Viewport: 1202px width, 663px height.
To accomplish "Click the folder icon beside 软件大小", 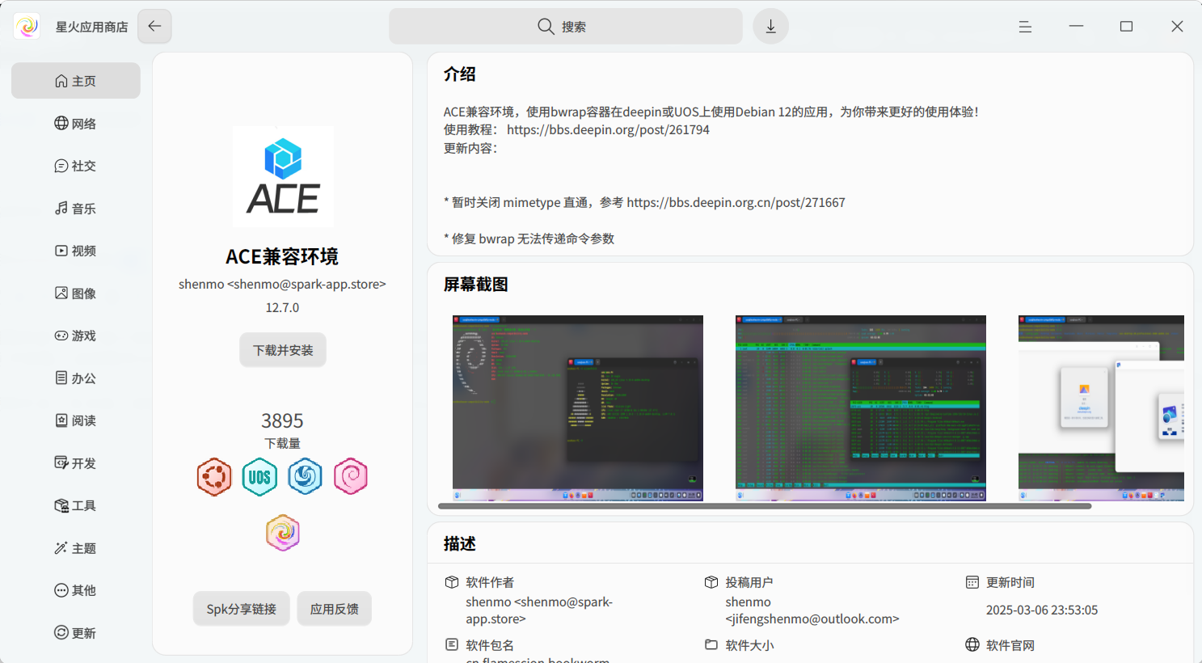I will pos(711,644).
